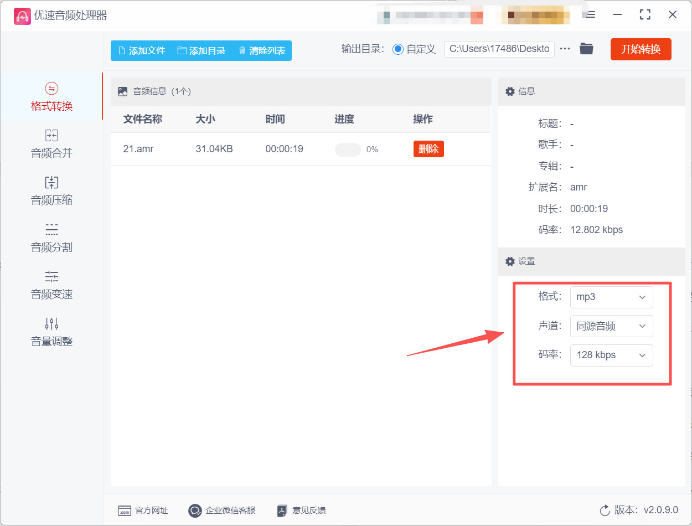Click the version refresh icon near v2.0.9.0
The height and width of the screenshot is (526, 692).
[x=604, y=510]
